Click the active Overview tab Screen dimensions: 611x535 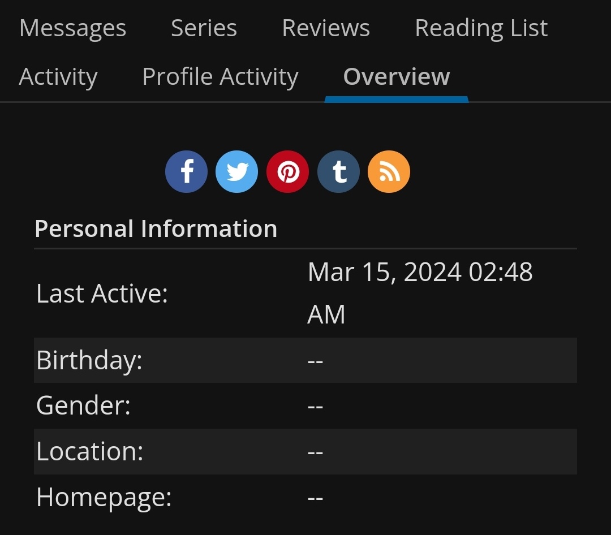pyautogui.click(x=396, y=77)
